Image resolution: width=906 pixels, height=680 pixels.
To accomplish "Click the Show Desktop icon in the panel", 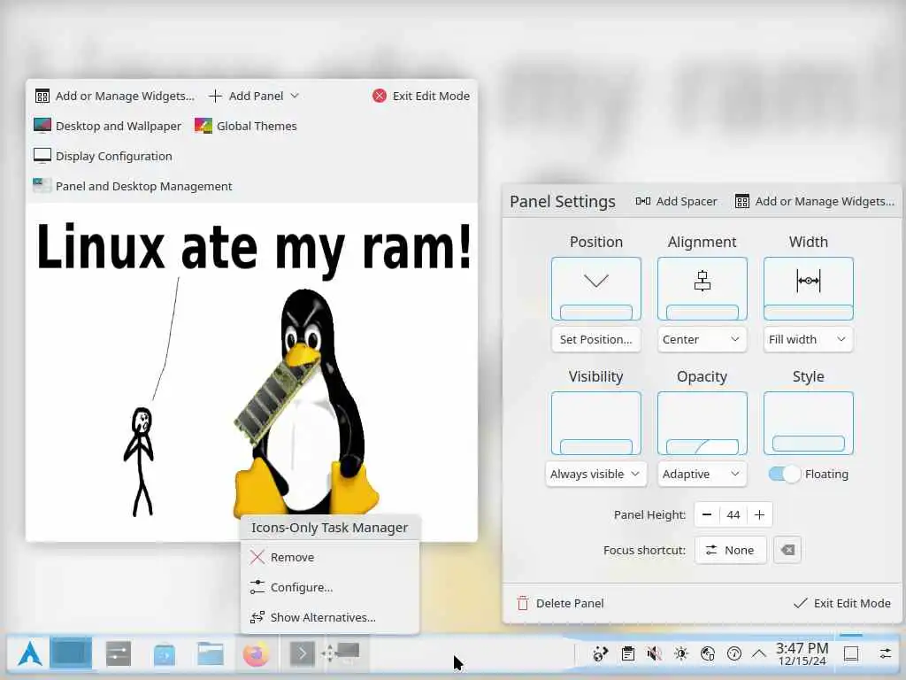I will tap(851, 654).
